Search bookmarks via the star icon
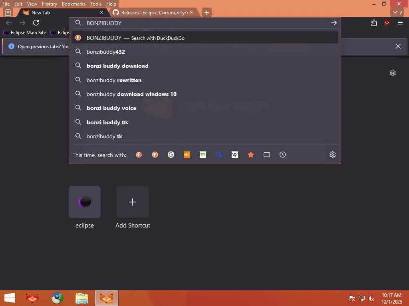This screenshot has height=306, width=409. 251,155
